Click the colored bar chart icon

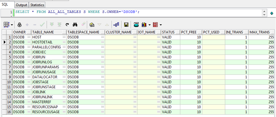click(144, 25)
